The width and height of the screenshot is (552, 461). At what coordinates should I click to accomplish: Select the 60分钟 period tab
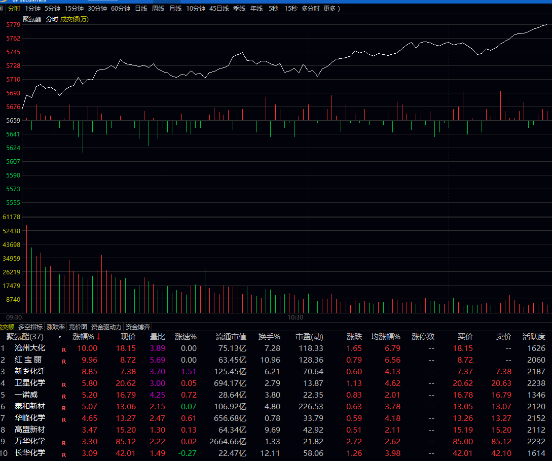pyautogui.click(x=121, y=9)
